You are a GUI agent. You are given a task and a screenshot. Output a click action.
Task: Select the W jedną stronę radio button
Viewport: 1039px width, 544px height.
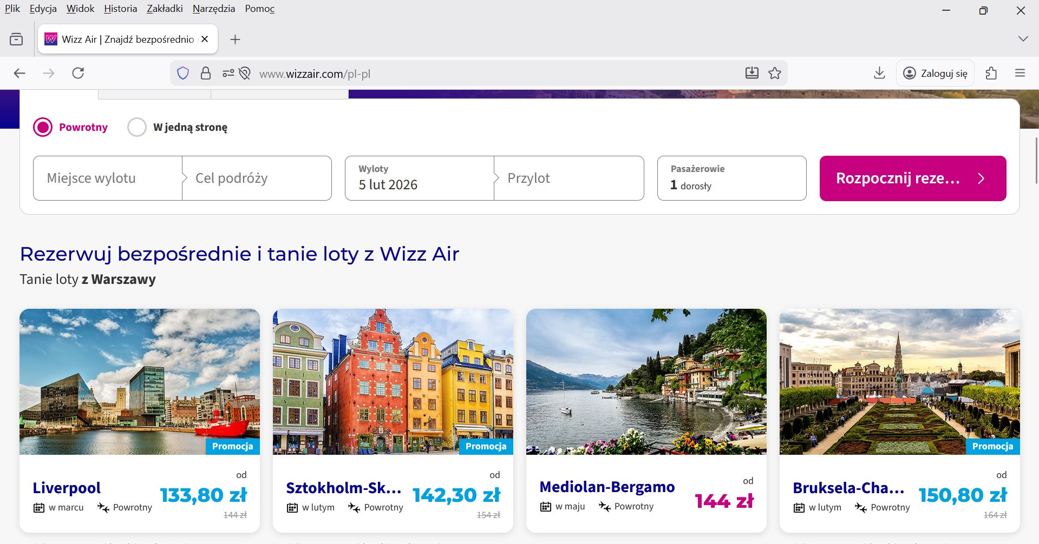[137, 127]
